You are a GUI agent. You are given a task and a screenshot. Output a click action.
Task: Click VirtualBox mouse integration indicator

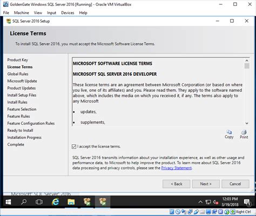pos(227,212)
